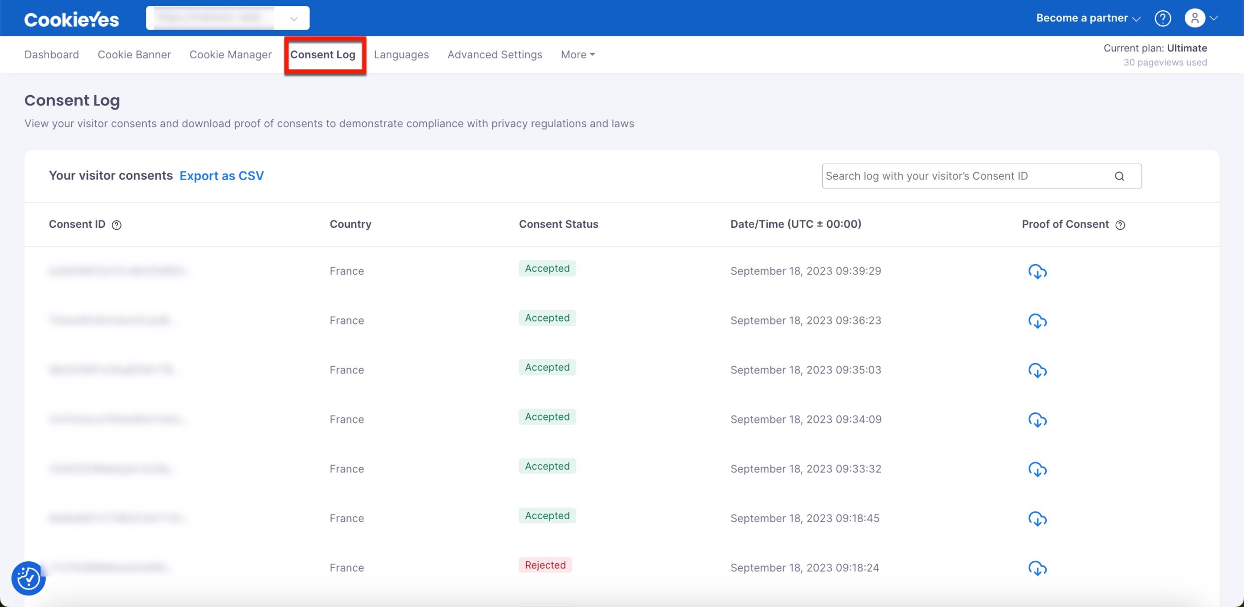Open the help tooltip beside Proof of Consent
Viewport: 1244px width, 607px height.
pos(1120,225)
